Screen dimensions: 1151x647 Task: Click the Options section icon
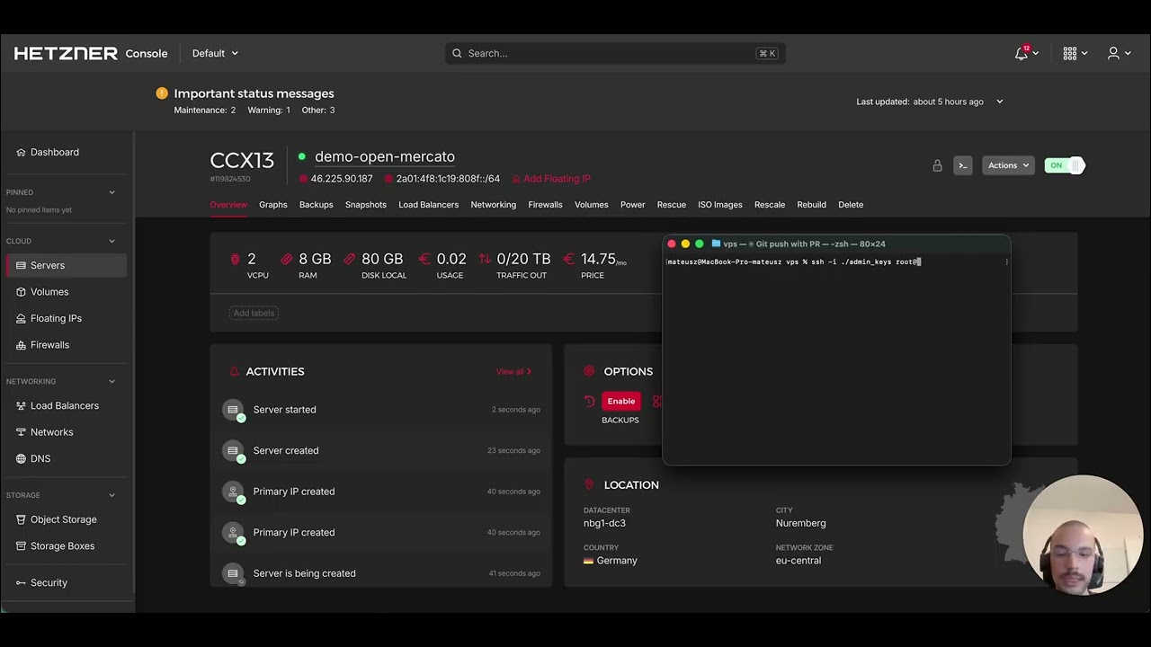[x=589, y=371]
